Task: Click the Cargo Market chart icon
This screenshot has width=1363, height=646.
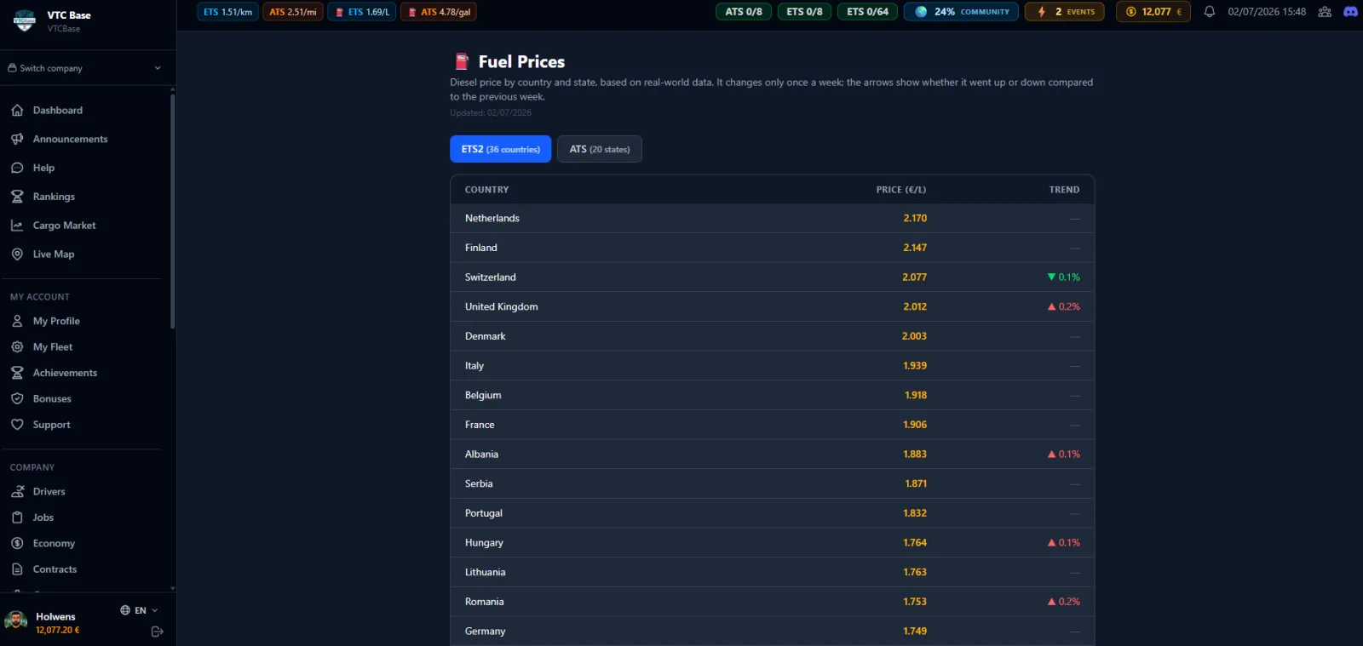Action: (x=17, y=226)
